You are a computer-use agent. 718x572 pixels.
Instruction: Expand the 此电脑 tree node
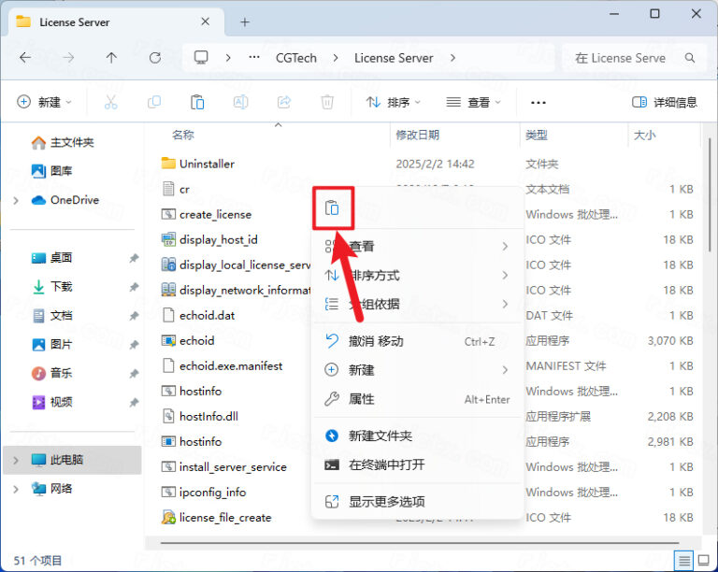pyautogui.click(x=16, y=460)
